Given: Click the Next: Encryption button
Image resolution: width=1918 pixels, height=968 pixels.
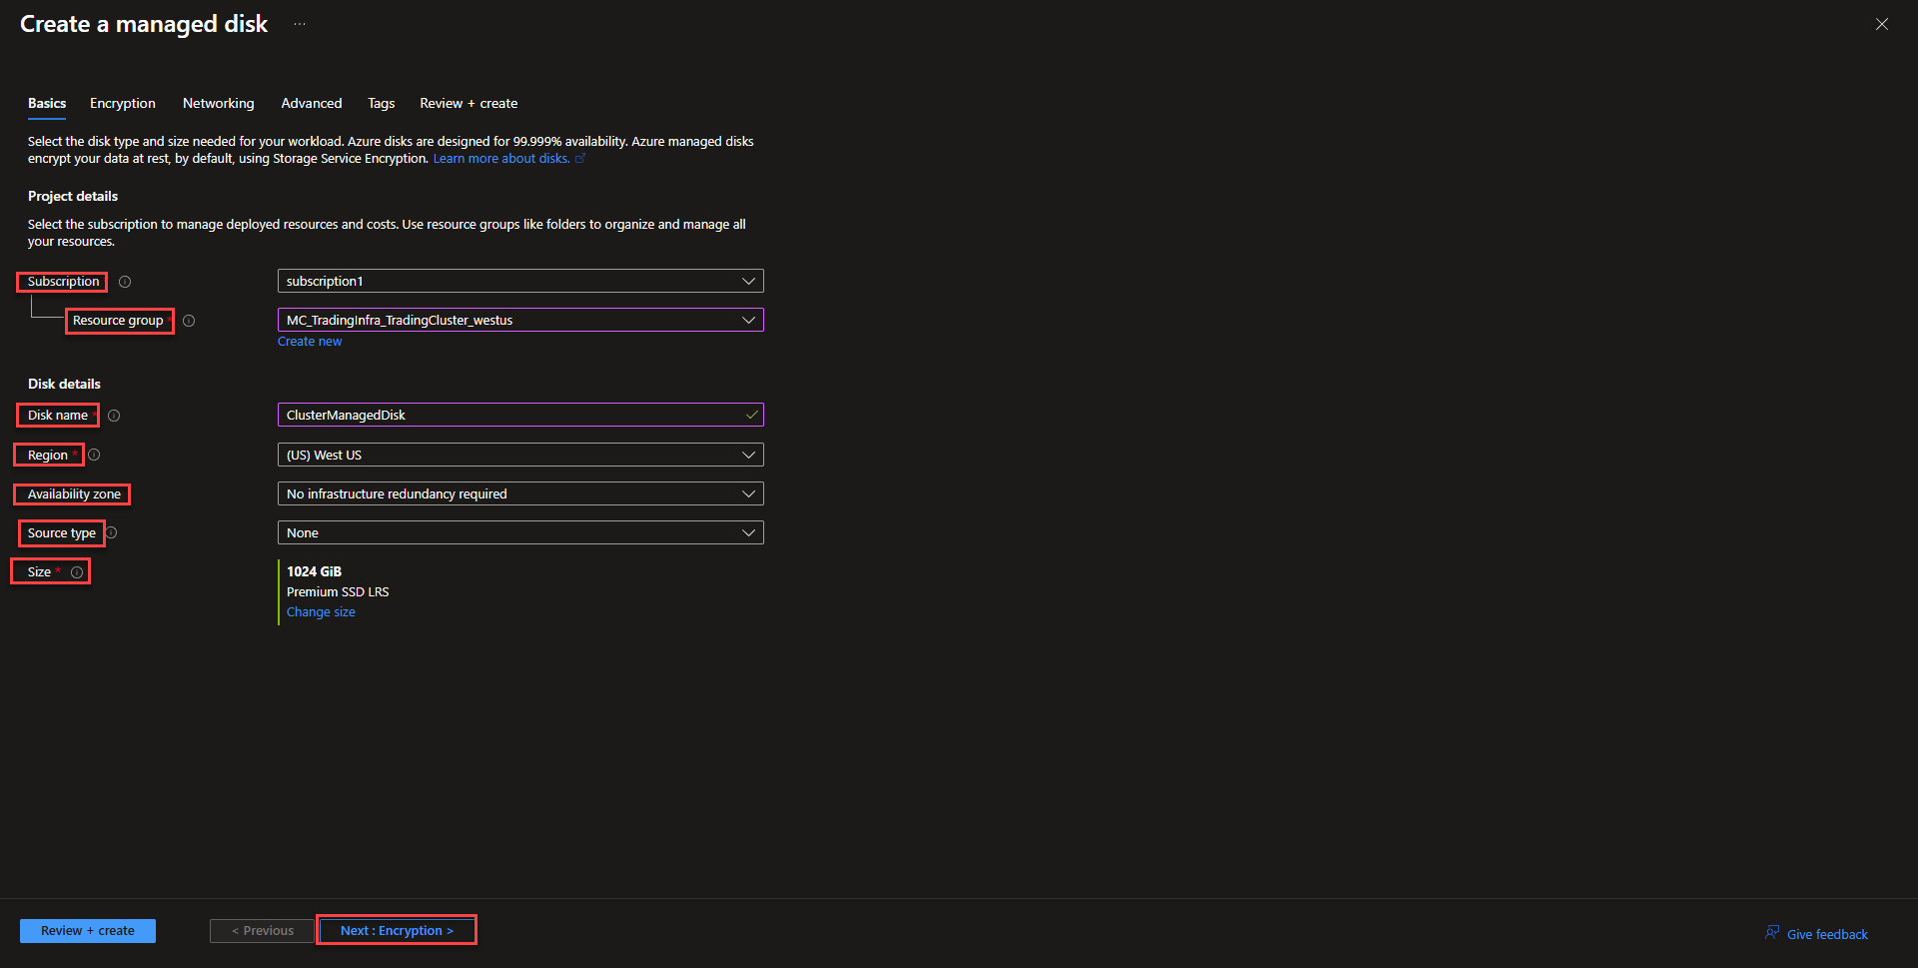Looking at the screenshot, I should coord(397,930).
